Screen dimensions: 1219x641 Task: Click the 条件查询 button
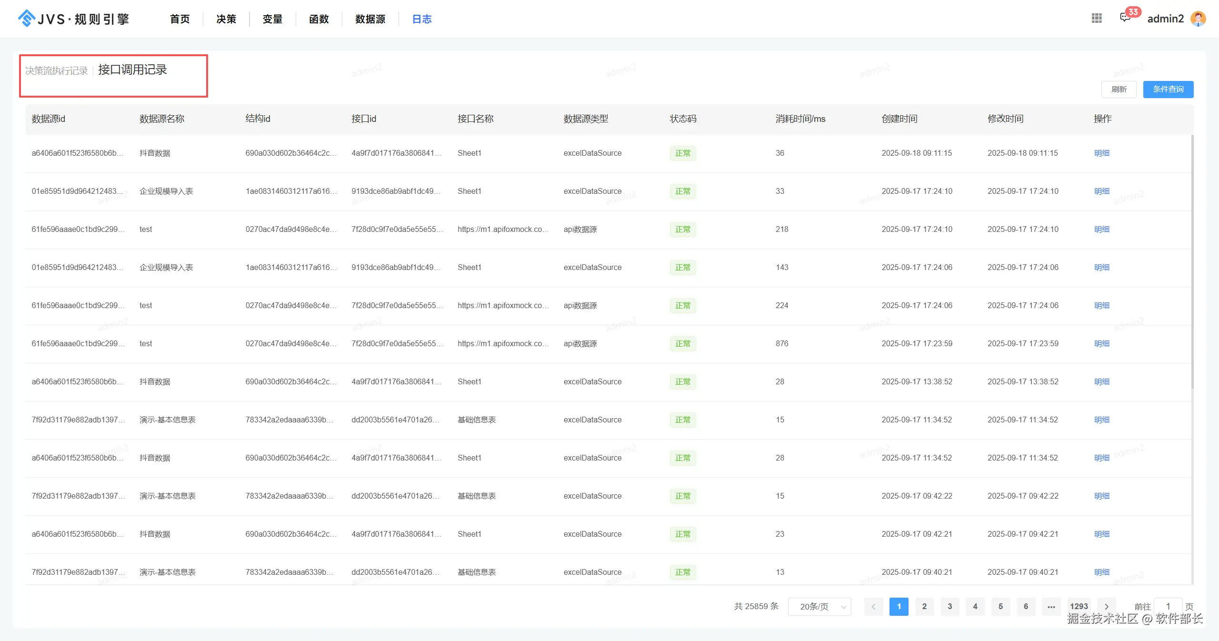[x=1168, y=89]
